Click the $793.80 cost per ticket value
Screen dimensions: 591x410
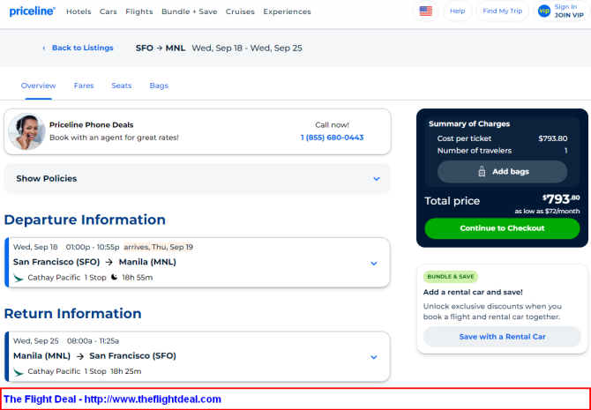[553, 138]
